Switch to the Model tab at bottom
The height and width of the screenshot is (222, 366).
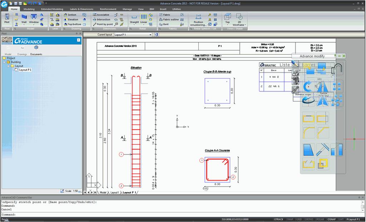103,193
